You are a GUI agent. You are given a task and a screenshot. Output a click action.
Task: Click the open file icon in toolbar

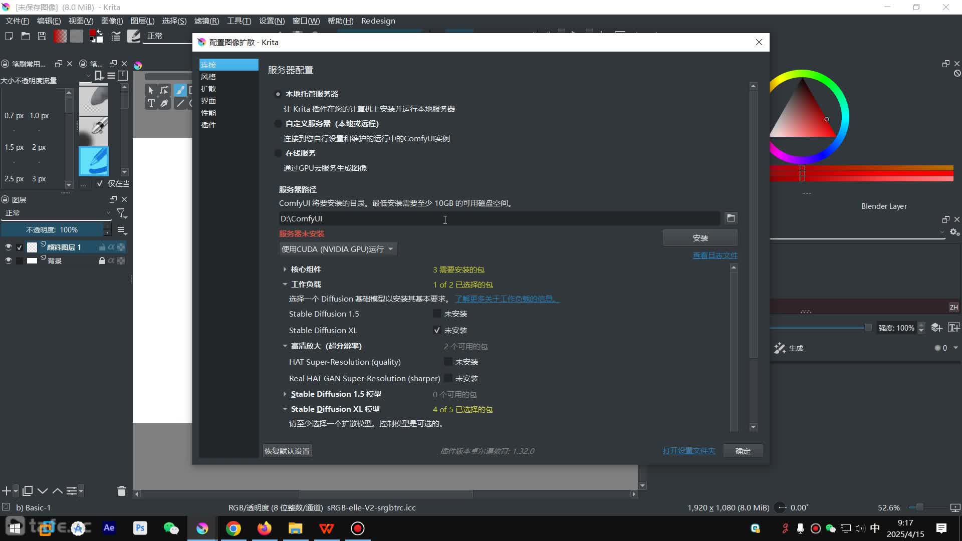pos(26,36)
